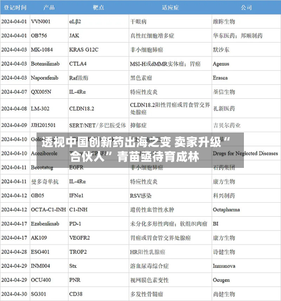Click product name 曼多奇单抗
The height and width of the screenshot is (301, 281).
[x=45, y=181]
